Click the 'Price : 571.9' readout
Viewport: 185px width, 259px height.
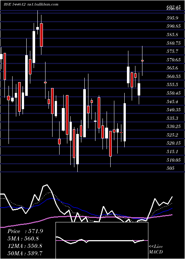(25, 231)
